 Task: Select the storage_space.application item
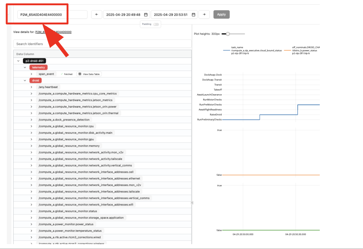(81, 217)
